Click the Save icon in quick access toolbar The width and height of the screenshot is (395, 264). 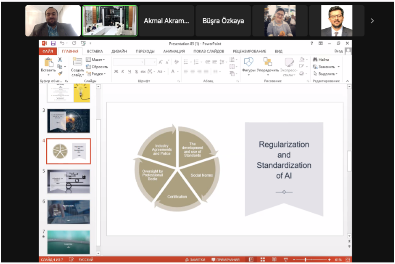pyautogui.click(x=53, y=43)
